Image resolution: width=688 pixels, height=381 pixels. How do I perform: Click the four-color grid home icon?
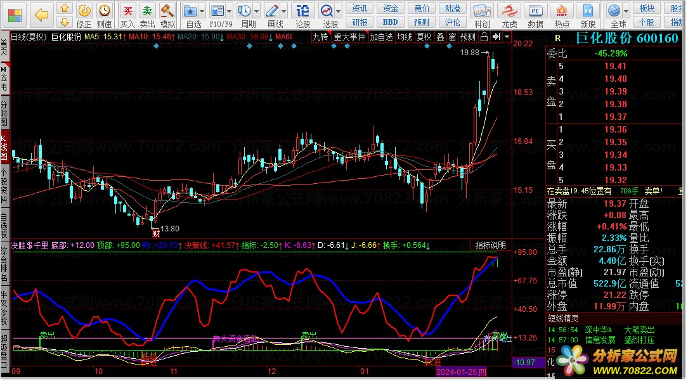[15, 15]
